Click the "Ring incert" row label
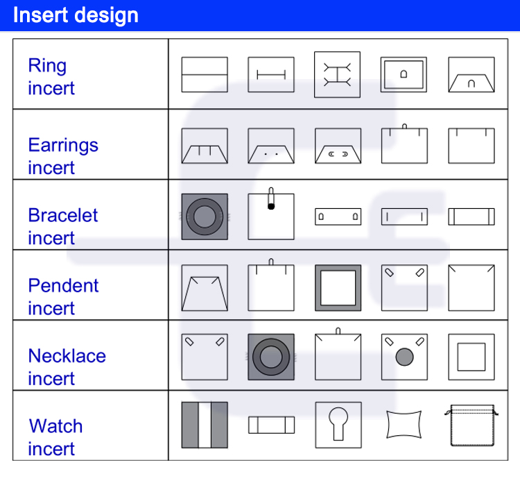The width and height of the screenshot is (520, 483). coord(51,76)
